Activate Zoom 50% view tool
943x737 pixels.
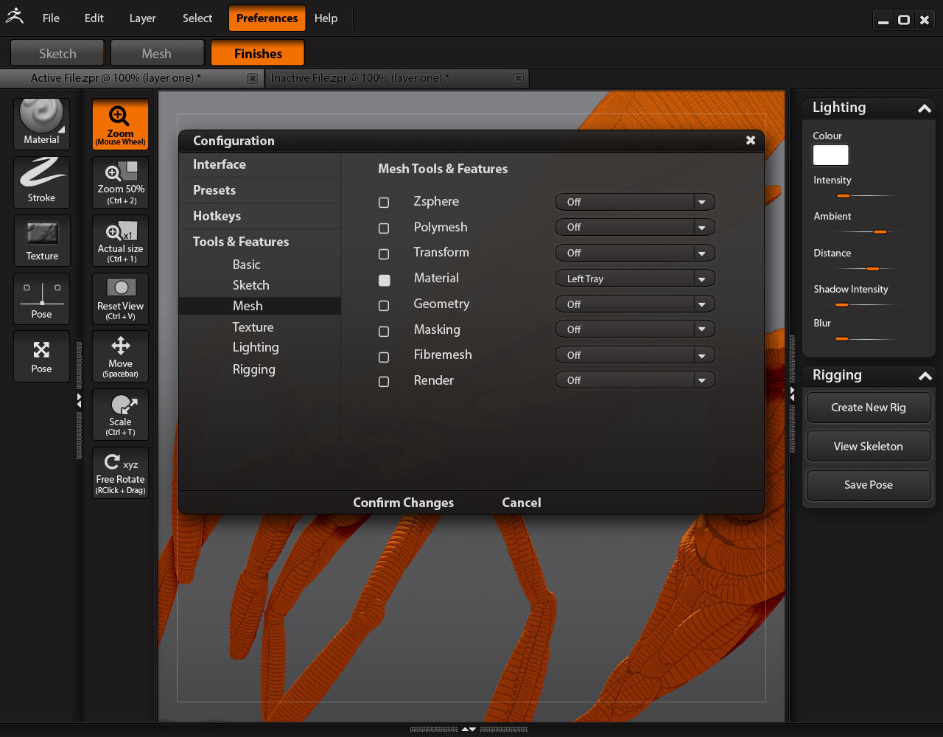[x=120, y=181]
